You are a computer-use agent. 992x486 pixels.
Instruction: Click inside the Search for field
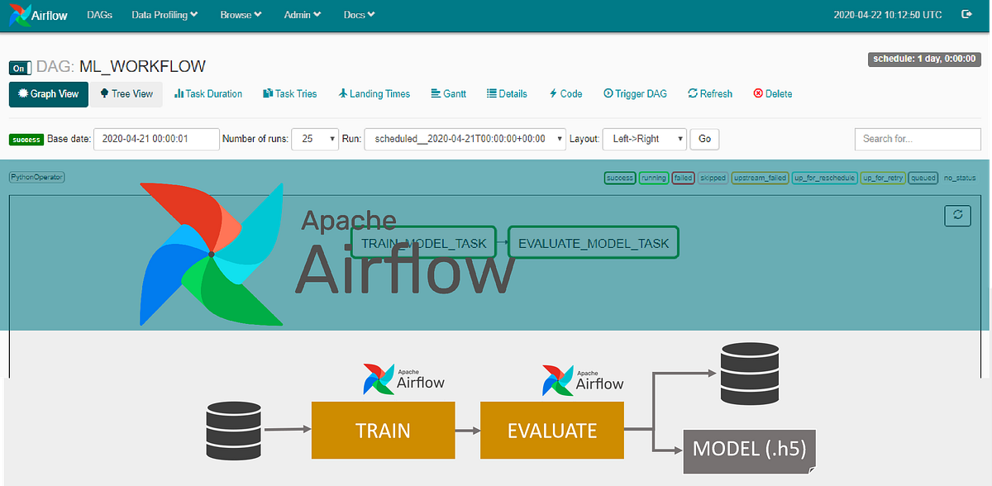point(918,139)
